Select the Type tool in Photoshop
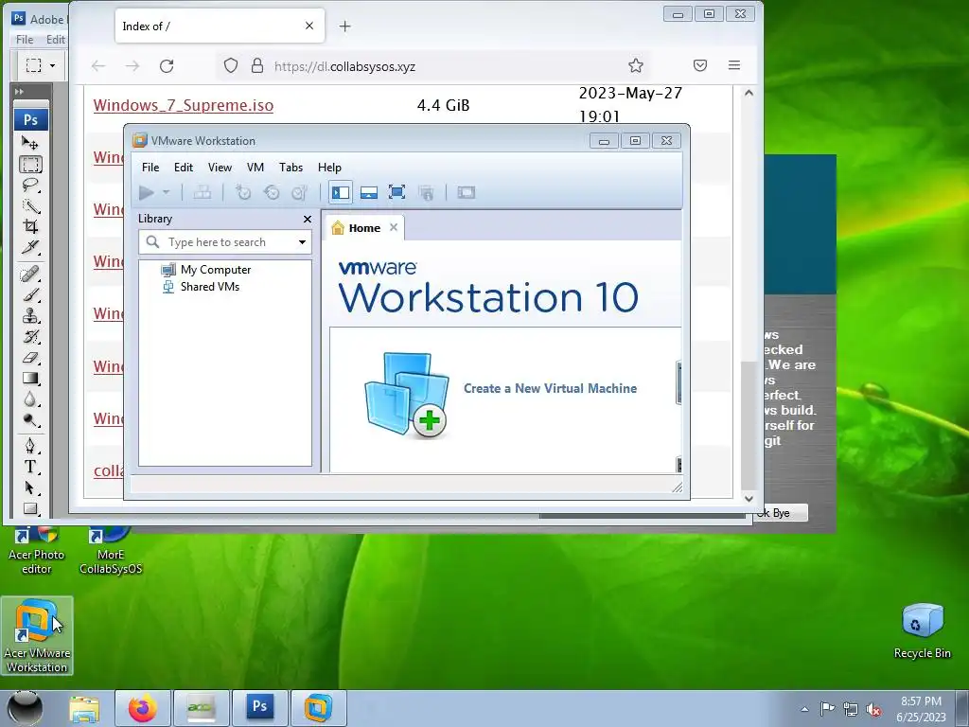This screenshot has width=969, height=727. (x=30, y=467)
